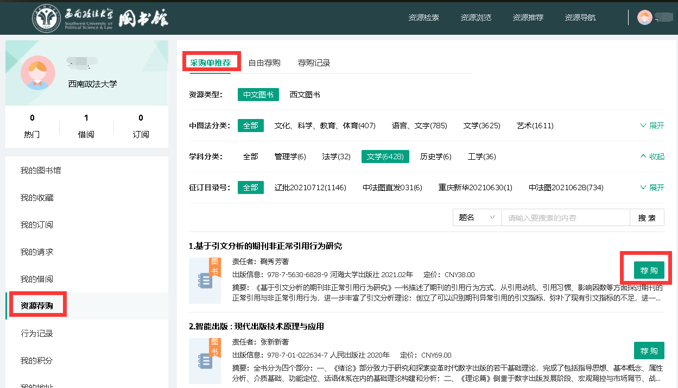678x388 pixels.
Task: Open book cover icon for 基于引文分析 entry
Action: 205,280
